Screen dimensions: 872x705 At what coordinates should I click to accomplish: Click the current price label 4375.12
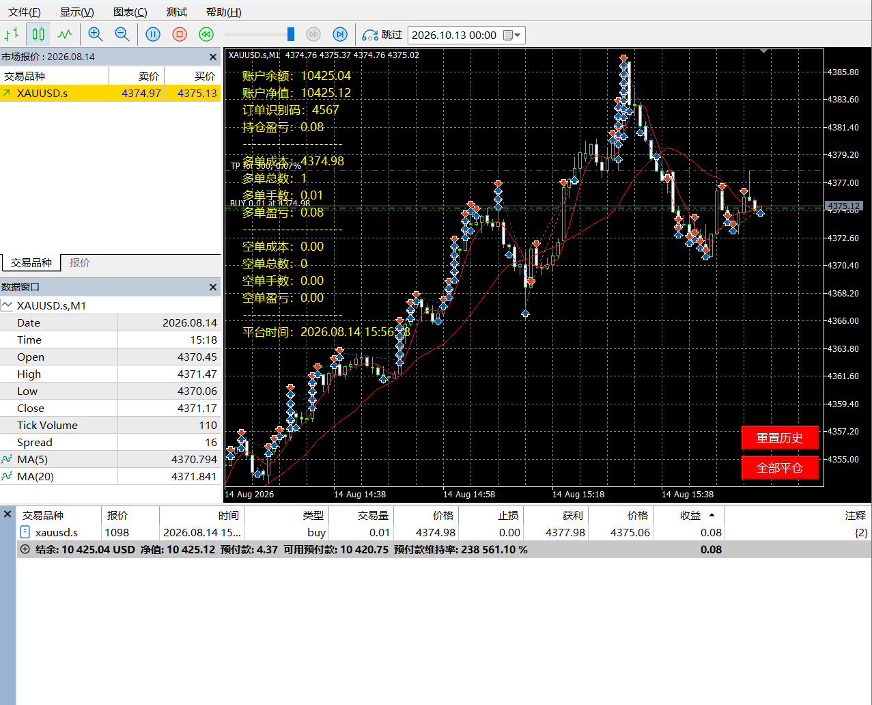point(843,206)
